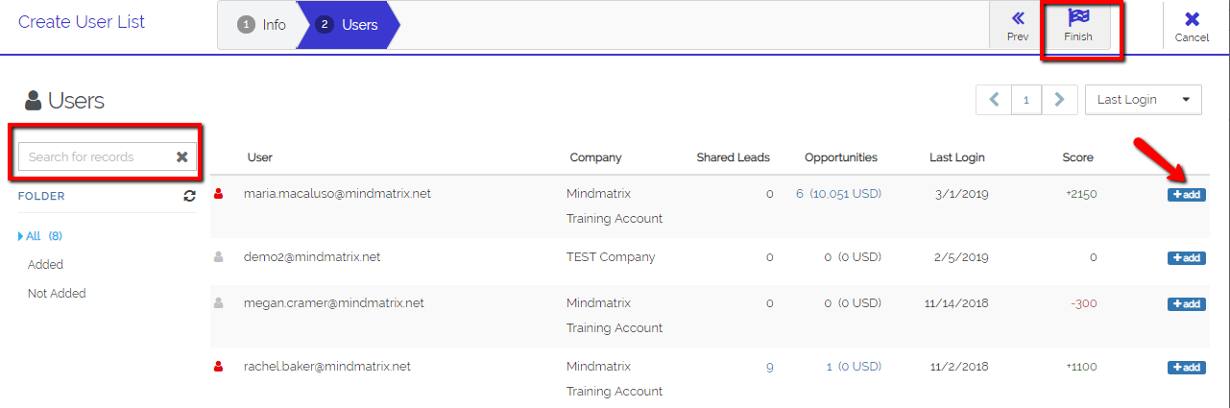Image resolution: width=1230 pixels, height=408 pixels.
Task: Clear the search box with the X icon
Action: pyautogui.click(x=181, y=156)
